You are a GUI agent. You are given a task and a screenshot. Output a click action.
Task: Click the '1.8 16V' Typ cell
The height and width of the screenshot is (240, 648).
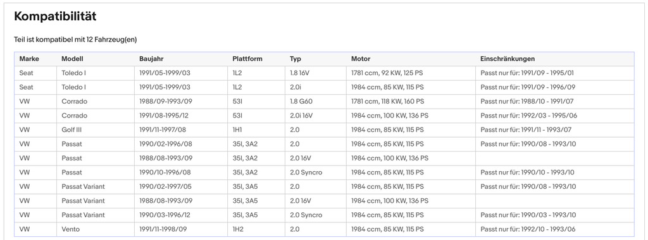(299, 73)
